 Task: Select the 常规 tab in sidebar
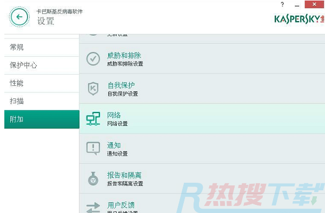point(42,48)
